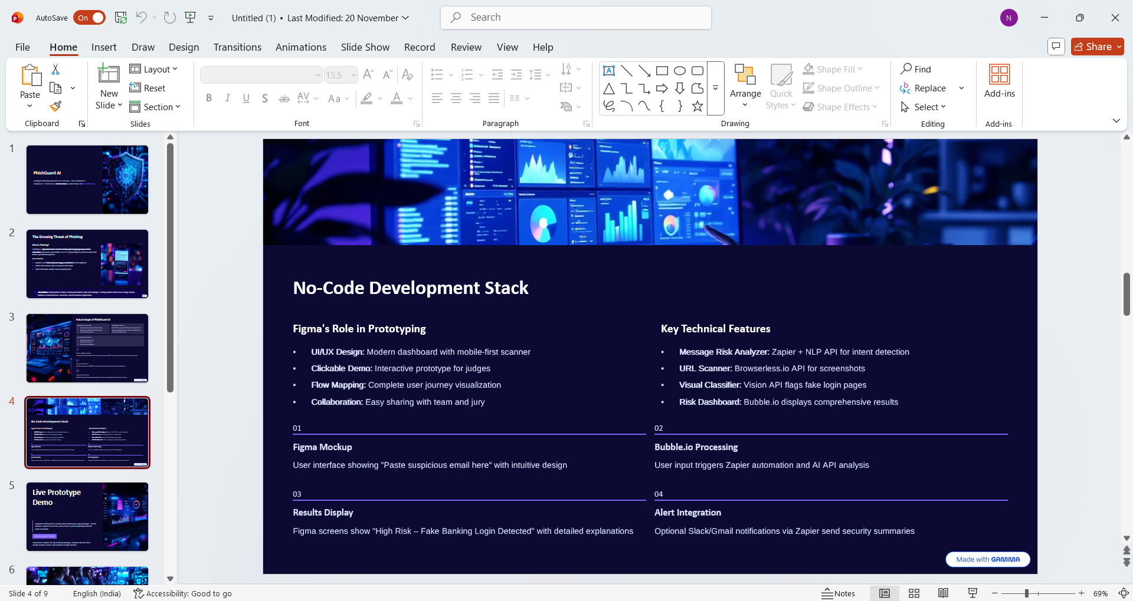Click the Find button
The image size is (1133, 601).
click(x=916, y=70)
